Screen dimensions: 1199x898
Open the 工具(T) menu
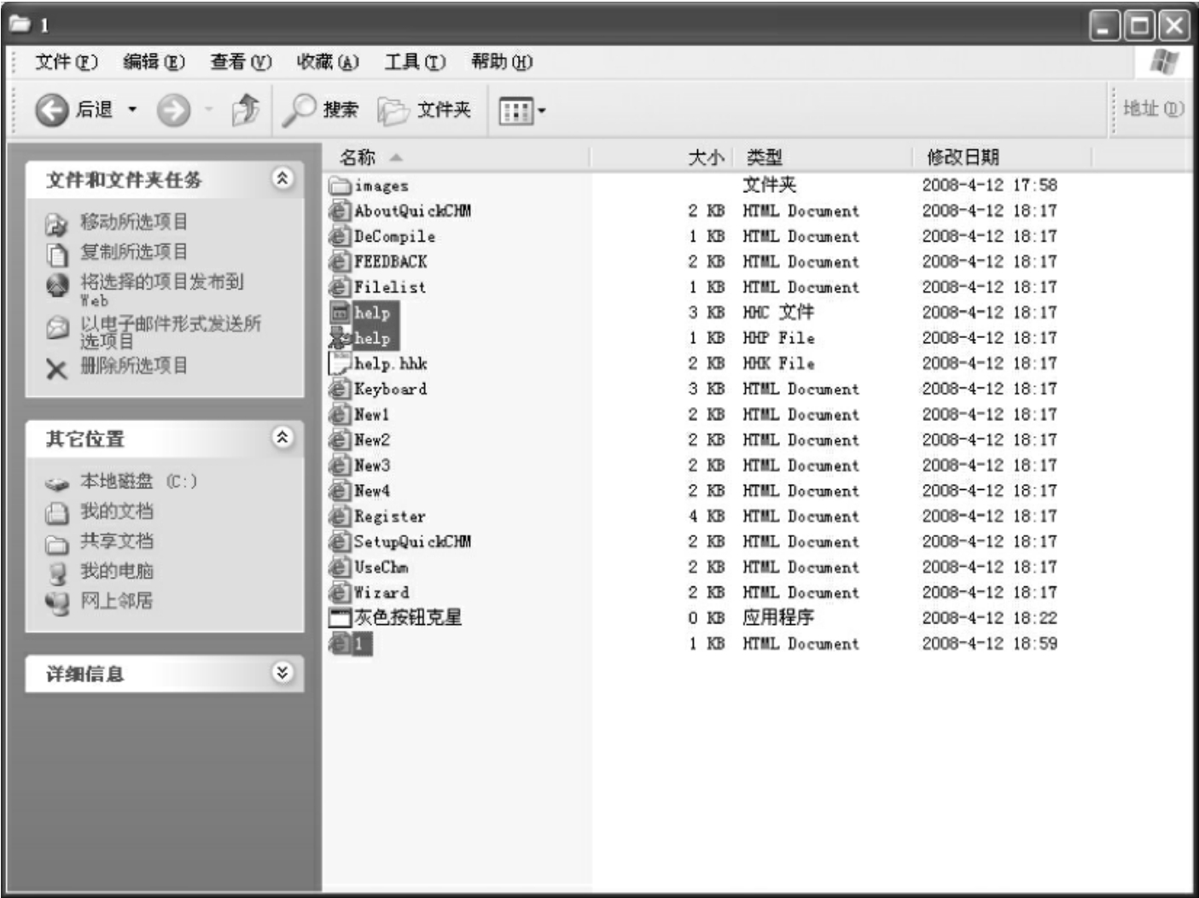tap(415, 62)
